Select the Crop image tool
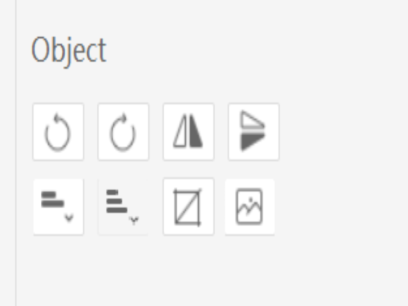Image resolution: width=408 pixels, height=306 pixels. tap(189, 207)
